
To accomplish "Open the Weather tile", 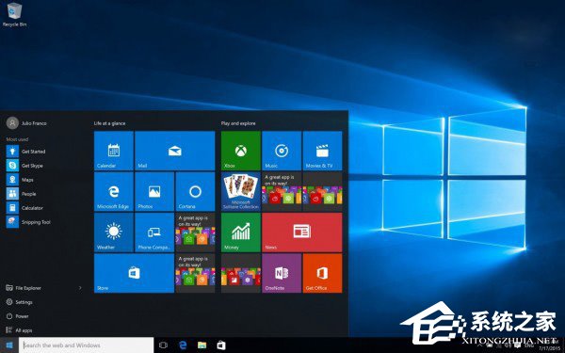I will (x=114, y=233).
